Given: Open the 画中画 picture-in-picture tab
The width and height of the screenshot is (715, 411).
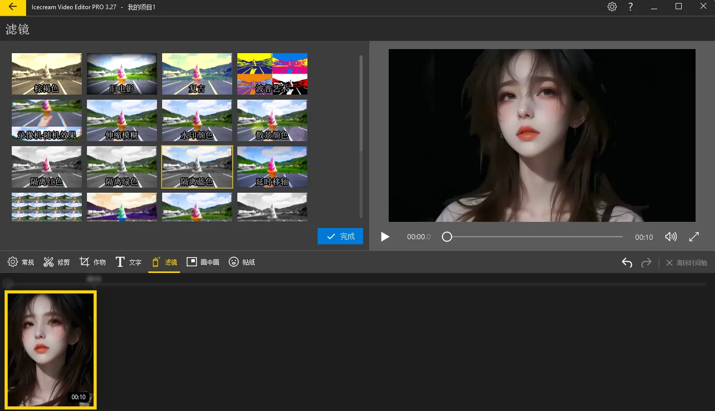Looking at the screenshot, I should [x=203, y=262].
